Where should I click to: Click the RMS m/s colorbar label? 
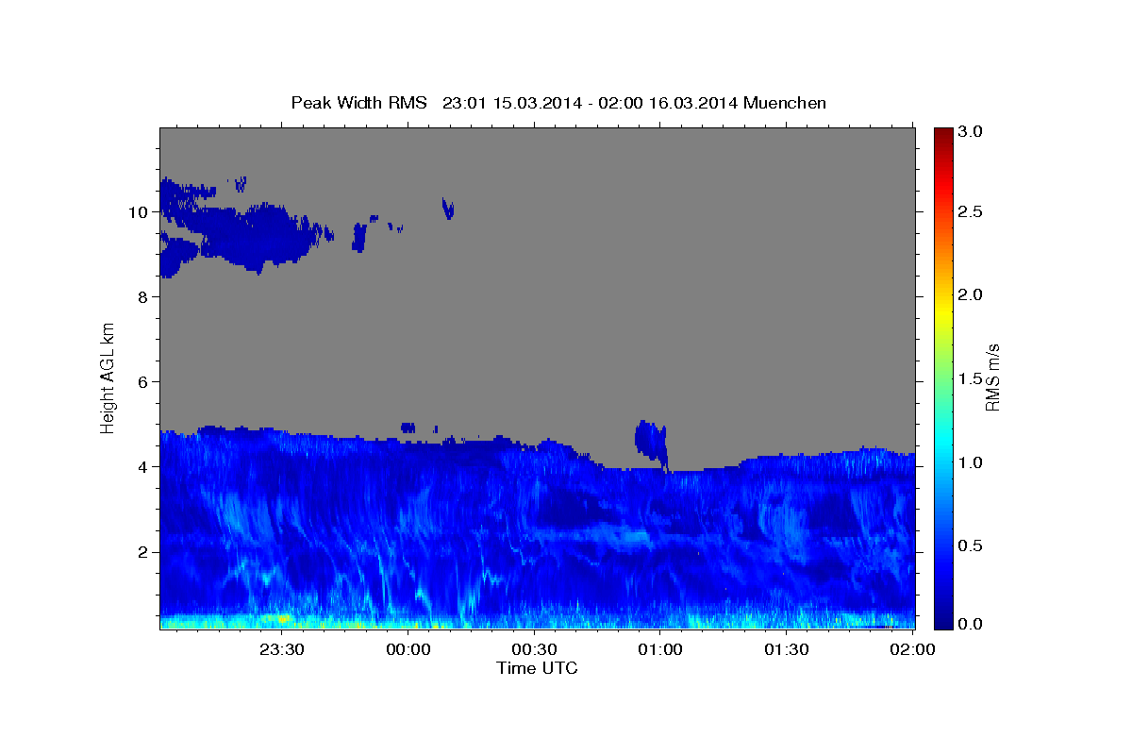[992, 377]
